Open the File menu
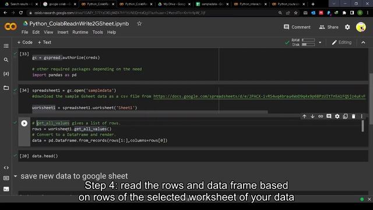The image size is (373, 210). tap(24, 32)
